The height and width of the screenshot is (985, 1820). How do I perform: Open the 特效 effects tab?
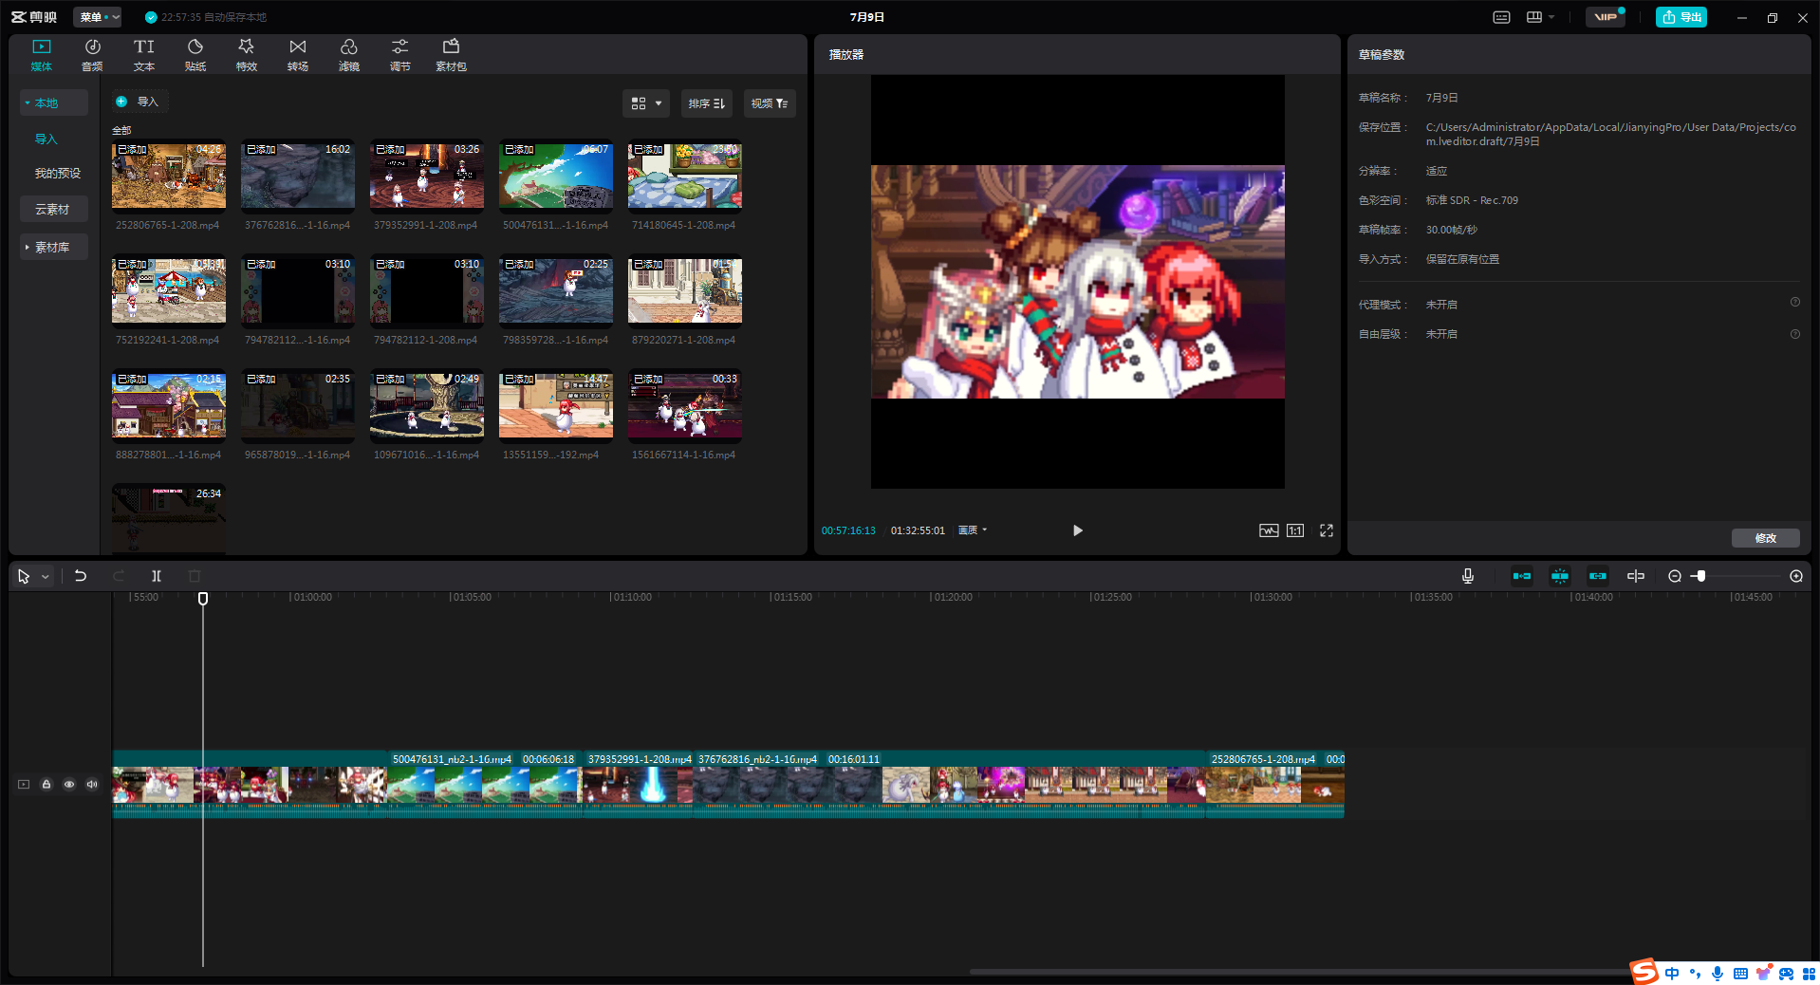click(x=246, y=55)
